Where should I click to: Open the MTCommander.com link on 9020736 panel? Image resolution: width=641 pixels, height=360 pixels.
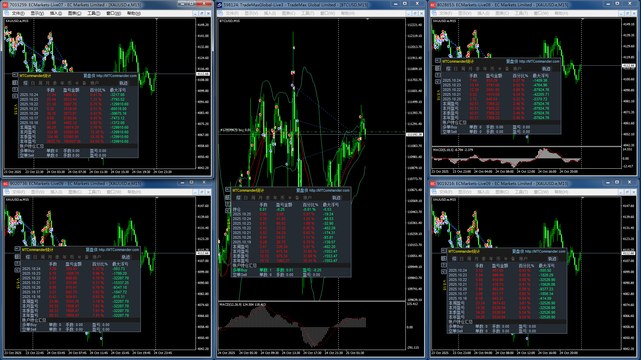tap(118, 250)
